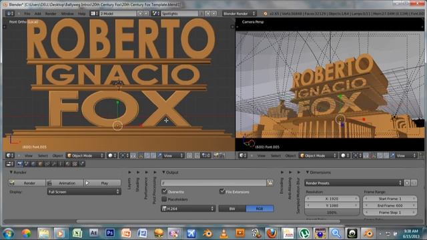The width and height of the screenshot is (427, 240).
Task: Collapse the Dimensions panel
Action: click(x=307, y=172)
